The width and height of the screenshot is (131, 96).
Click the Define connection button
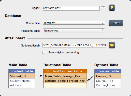click(x=116, y=23)
